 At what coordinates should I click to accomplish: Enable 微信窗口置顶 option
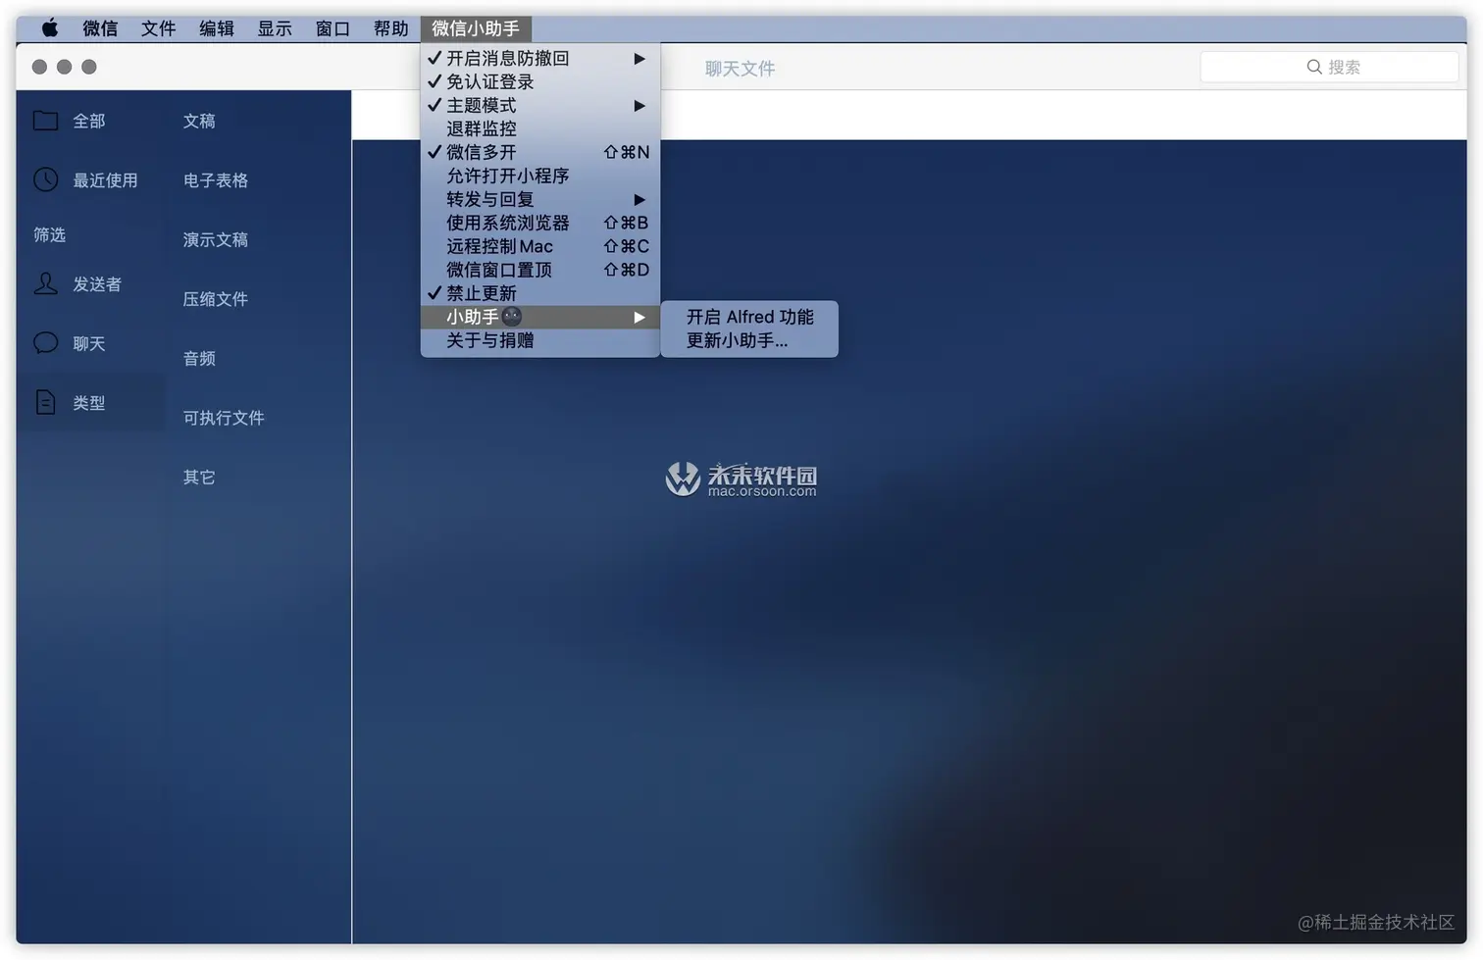pyautogui.click(x=539, y=270)
